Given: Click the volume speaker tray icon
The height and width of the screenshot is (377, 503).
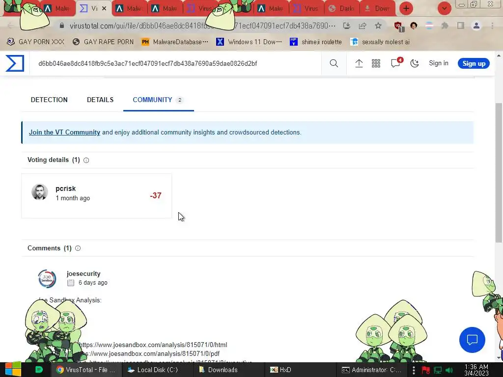Looking at the screenshot, I should [x=449, y=370].
